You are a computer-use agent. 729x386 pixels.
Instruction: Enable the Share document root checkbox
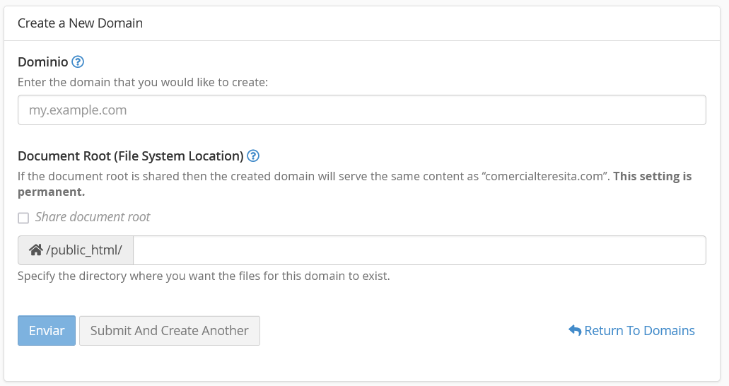click(x=23, y=218)
